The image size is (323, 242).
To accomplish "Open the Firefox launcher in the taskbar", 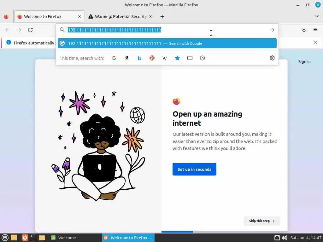I will click(x=25, y=238).
